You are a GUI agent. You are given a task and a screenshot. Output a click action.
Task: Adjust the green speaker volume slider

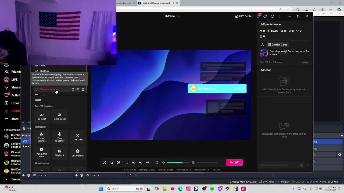(178, 162)
